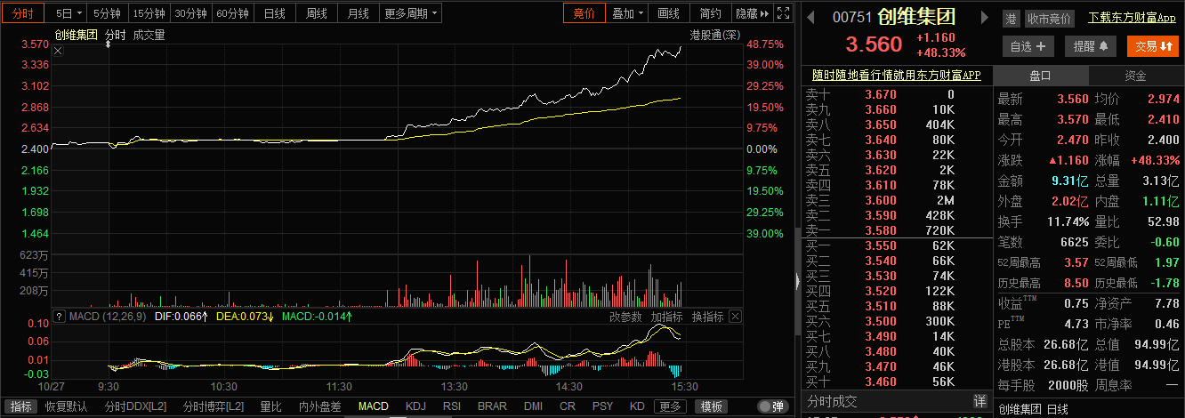Open the 模板 template menu
The height and width of the screenshot is (418, 1185).
[712, 406]
